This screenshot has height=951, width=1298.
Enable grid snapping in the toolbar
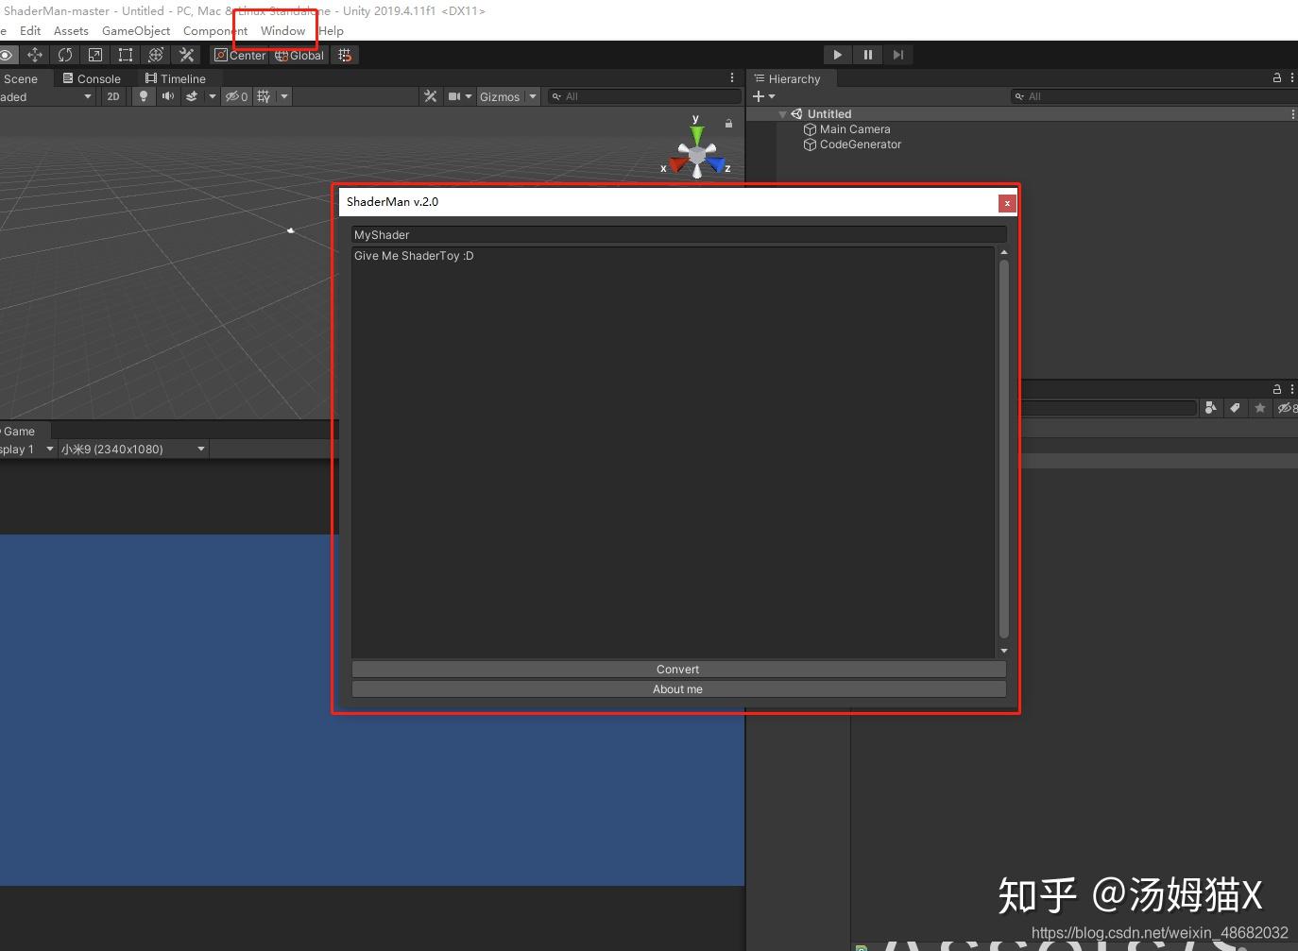pyautogui.click(x=345, y=55)
